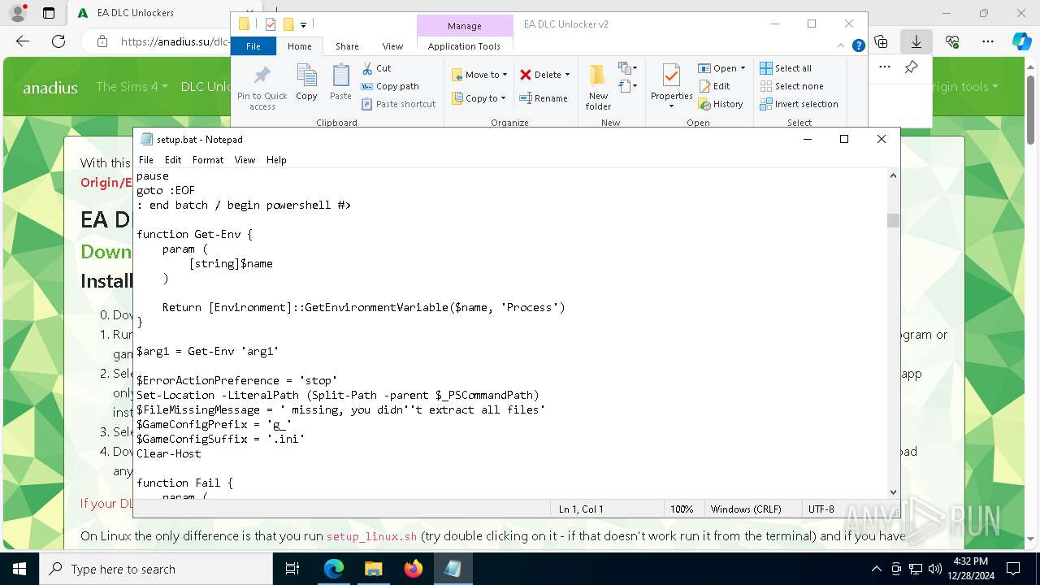Screen dimensions: 1040x585
Task: Open Notepad File menu
Action: [x=146, y=160]
